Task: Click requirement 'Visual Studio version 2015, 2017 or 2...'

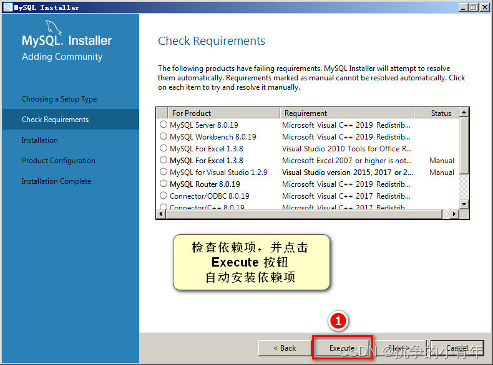Action: tap(348, 173)
